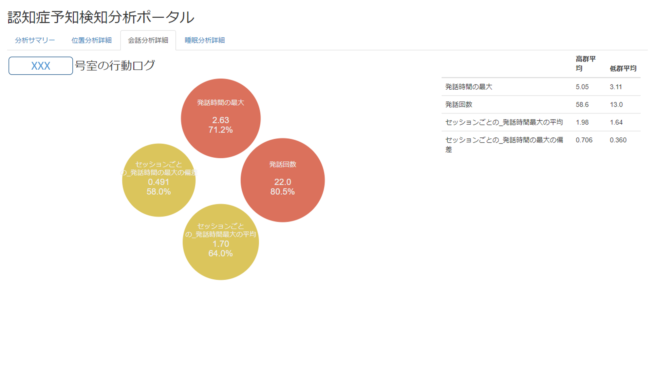The height and width of the screenshot is (368, 655).
Task: Select the 発話回数 table row label
Action: pos(458,104)
